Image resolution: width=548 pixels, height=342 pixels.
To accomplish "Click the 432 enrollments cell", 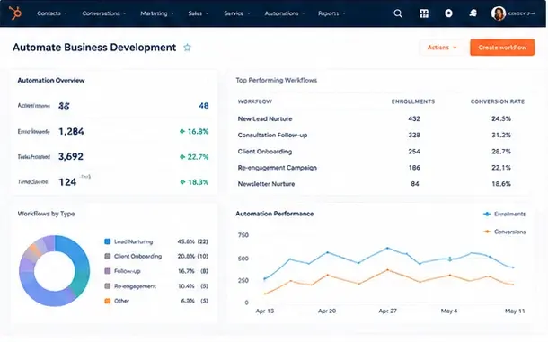I will coord(414,118).
